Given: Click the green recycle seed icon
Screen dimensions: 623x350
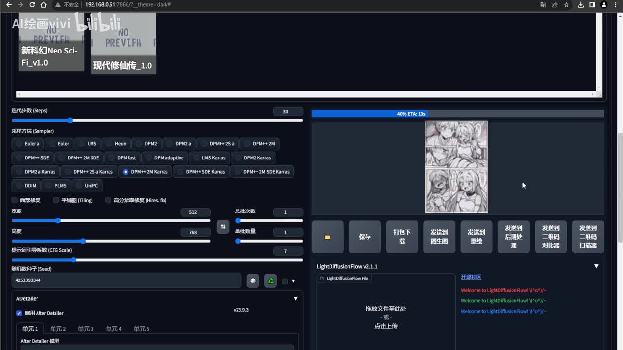Looking at the screenshot, I should tap(271, 280).
